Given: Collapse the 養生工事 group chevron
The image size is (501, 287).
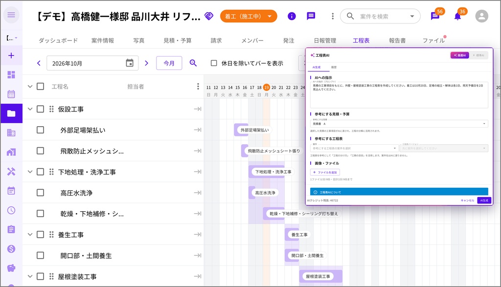Looking at the screenshot, I should [30, 235].
